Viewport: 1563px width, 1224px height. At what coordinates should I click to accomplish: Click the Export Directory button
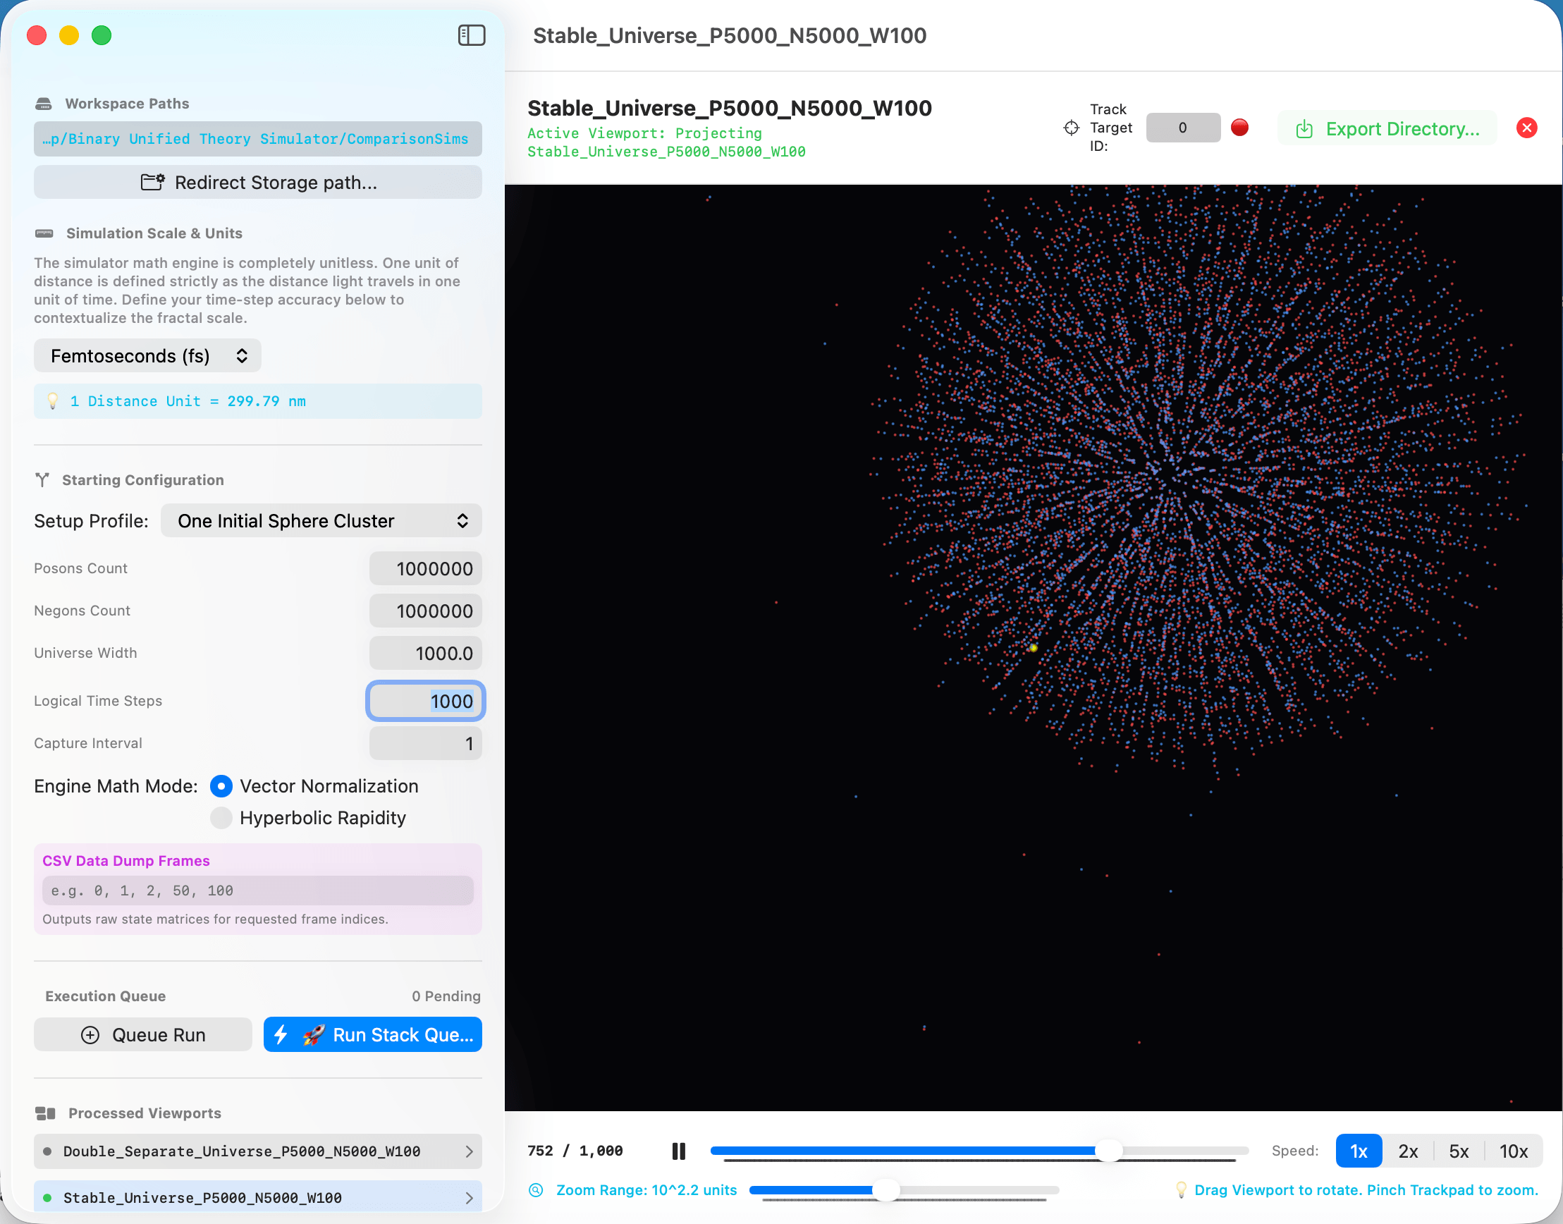pos(1387,128)
